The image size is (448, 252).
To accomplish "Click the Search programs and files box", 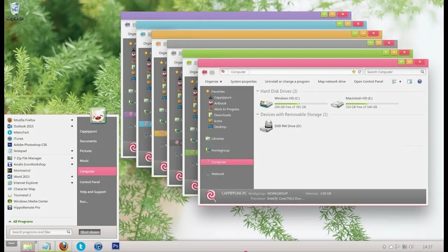I will [x=40, y=232].
